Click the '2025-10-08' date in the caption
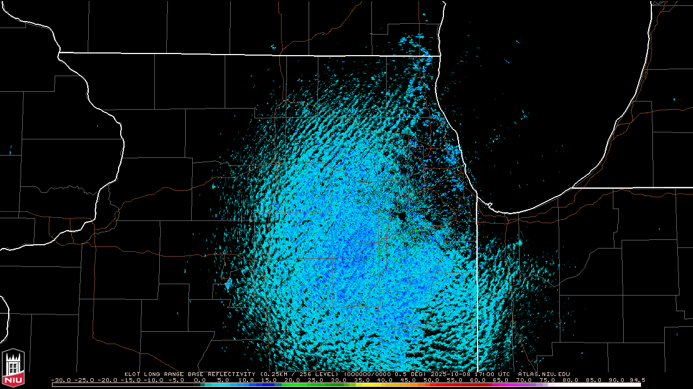Image resolution: width=693 pixels, height=389 pixels. point(449,374)
